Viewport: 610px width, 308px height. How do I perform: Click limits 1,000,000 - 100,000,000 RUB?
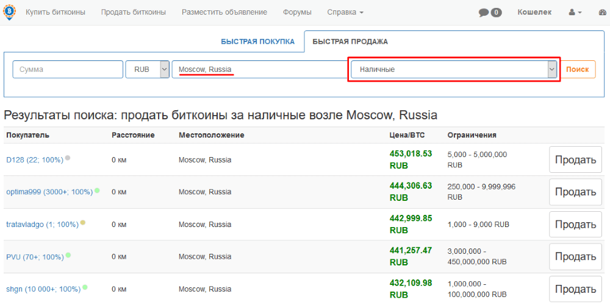pos(477,289)
